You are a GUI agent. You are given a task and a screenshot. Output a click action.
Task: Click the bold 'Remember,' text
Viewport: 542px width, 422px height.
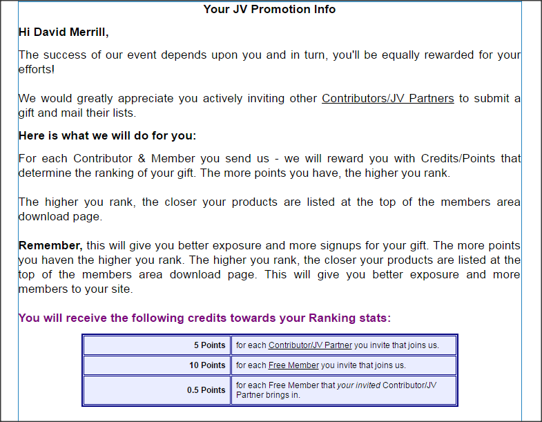click(x=50, y=246)
